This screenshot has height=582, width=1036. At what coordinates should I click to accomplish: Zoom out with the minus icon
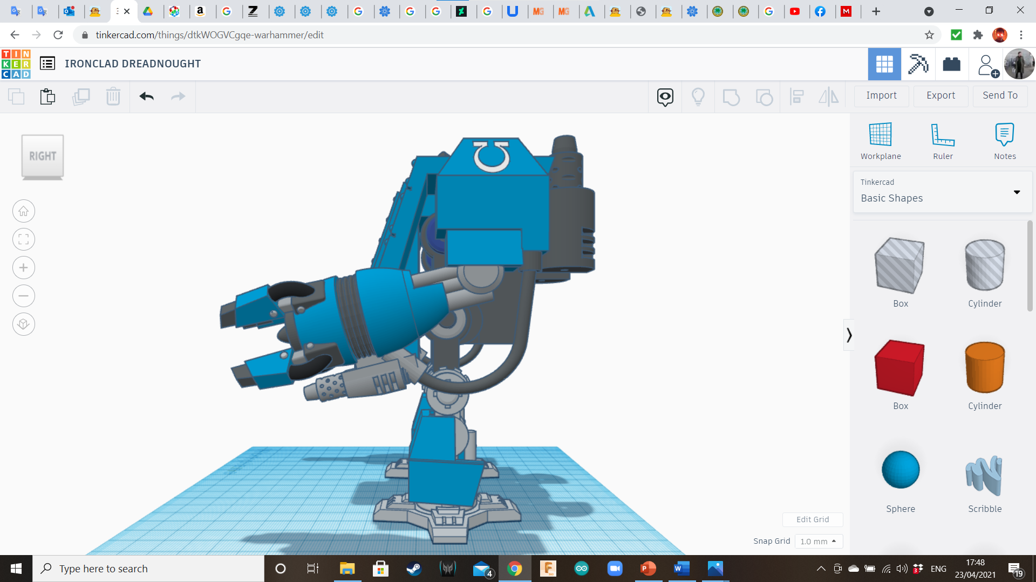pos(24,296)
